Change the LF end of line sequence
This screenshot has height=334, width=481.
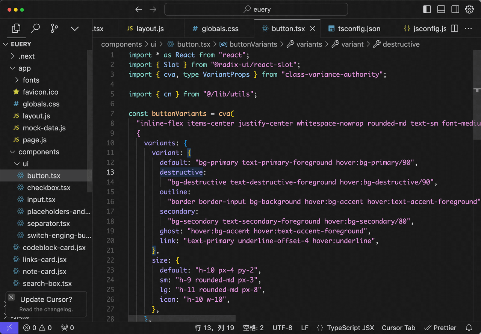click(x=305, y=328)
